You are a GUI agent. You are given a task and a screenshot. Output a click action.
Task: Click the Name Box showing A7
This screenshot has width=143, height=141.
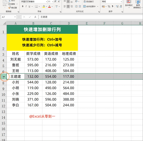(x=8, y=17)
